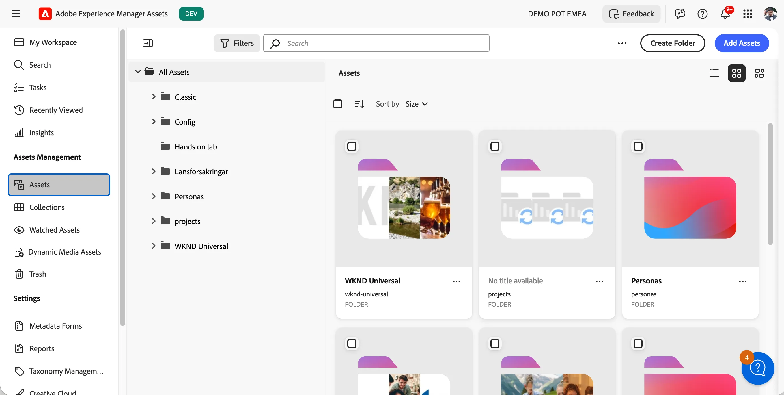
Task: Open the notifications bell
Action: pyautogui.click(x=725, y=14)
